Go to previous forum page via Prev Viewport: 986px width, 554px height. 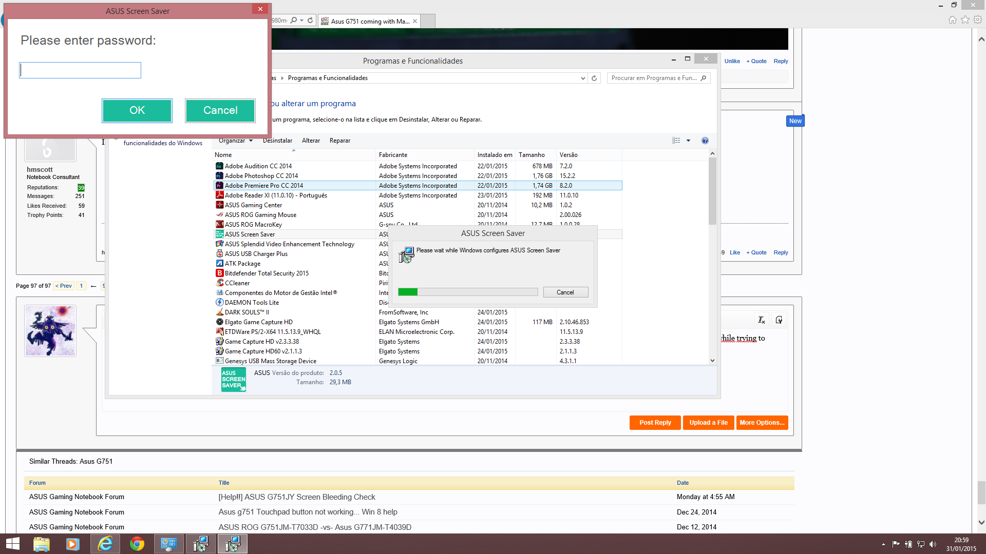click(64, 286)
